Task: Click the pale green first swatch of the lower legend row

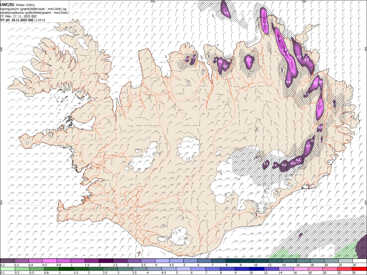Action: [7, 269]
